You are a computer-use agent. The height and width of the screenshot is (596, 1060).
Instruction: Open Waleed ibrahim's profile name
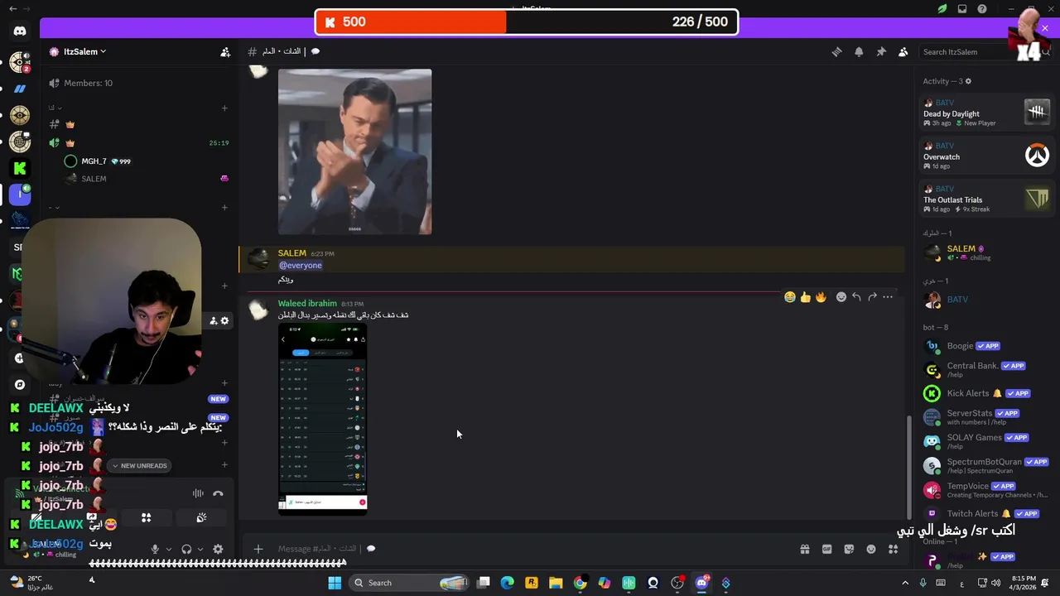(307, 304)
